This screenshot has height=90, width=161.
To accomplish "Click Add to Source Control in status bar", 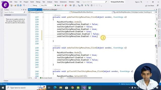I will pyautogui.click(x=127, y=84).
